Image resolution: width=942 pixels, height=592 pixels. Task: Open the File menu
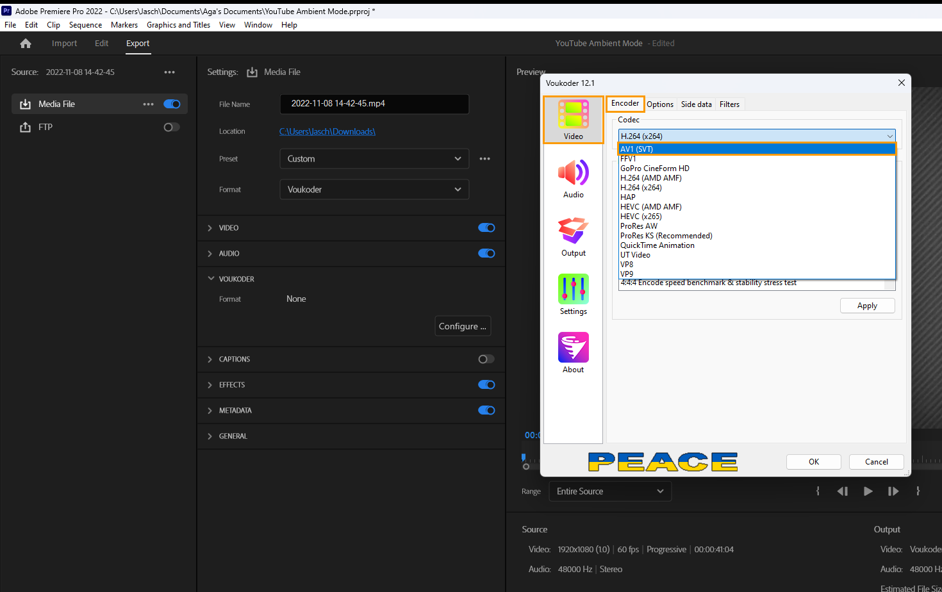(10, 25)
